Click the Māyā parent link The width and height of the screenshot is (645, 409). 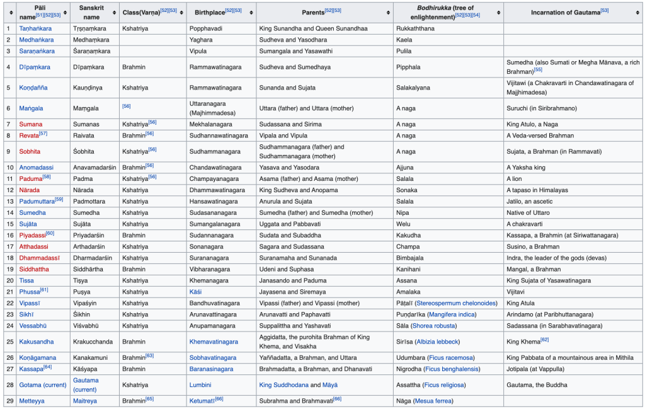point(330,385)
